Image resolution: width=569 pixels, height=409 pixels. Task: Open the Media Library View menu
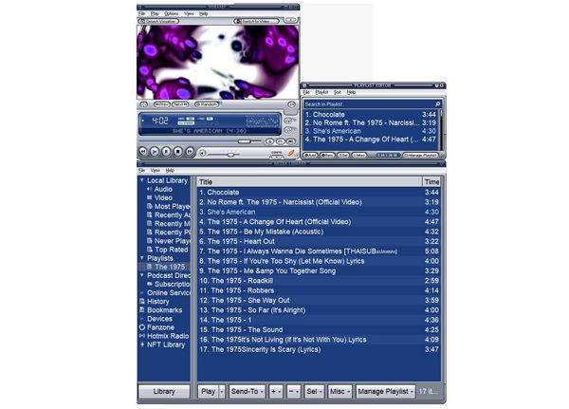(x=155, y=171)
